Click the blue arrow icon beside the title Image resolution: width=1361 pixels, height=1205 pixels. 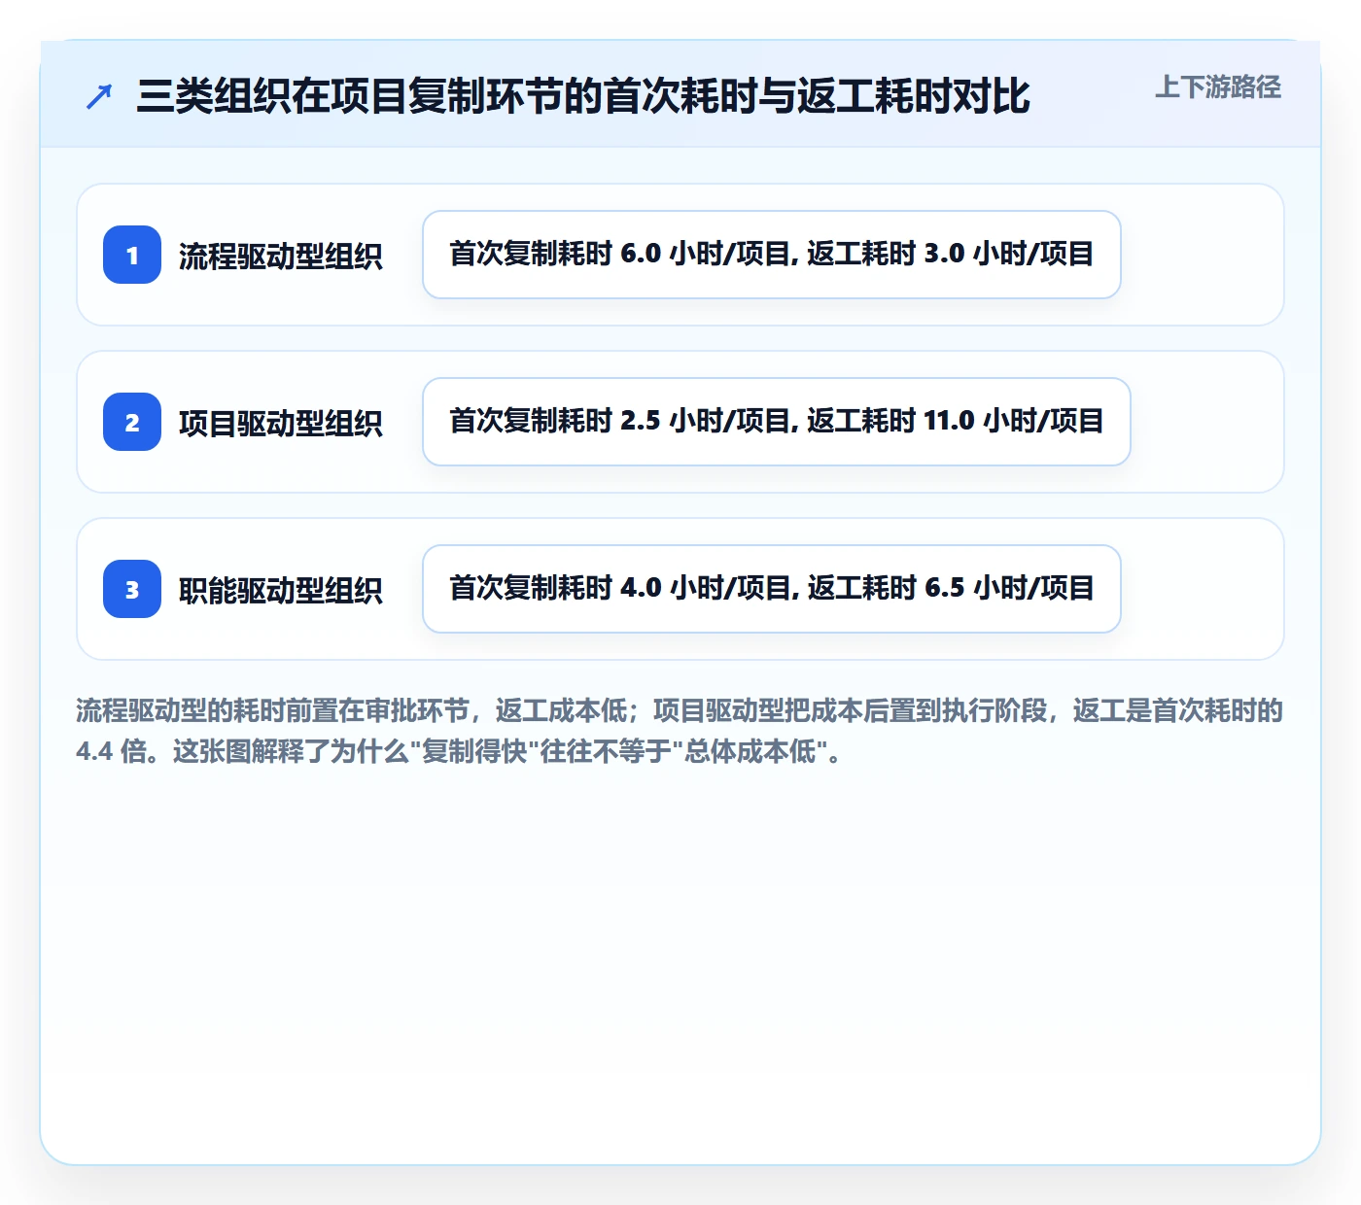pyautogui.click(x=99, y=96)
